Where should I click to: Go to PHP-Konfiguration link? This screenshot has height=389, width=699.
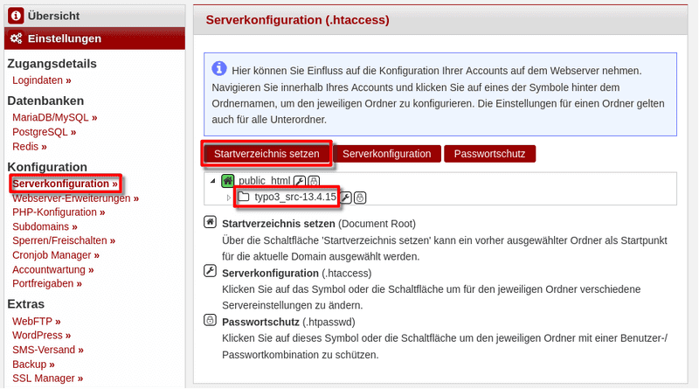pyautogui.click(x=58, y=212)
